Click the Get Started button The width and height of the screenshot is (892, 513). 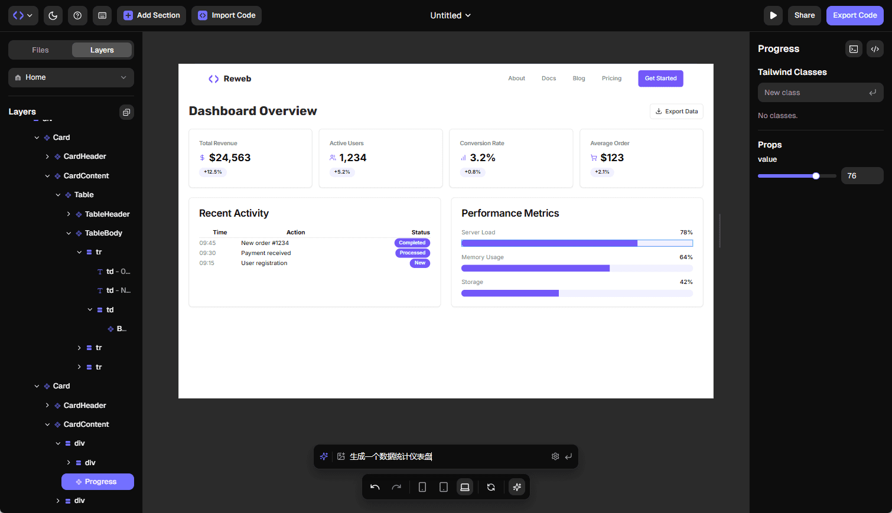point(660,79)
